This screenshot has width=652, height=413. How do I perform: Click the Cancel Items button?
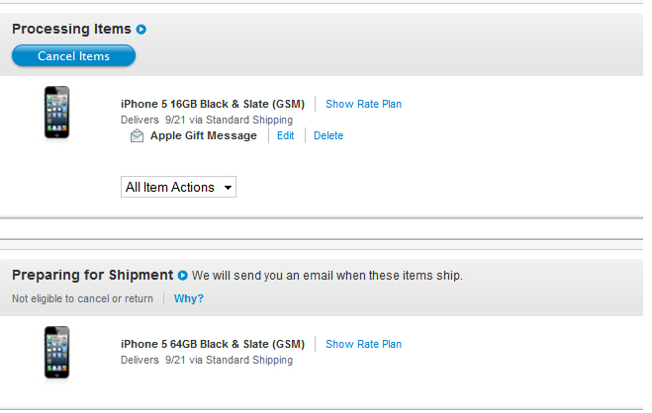click(x=73, y=56)
